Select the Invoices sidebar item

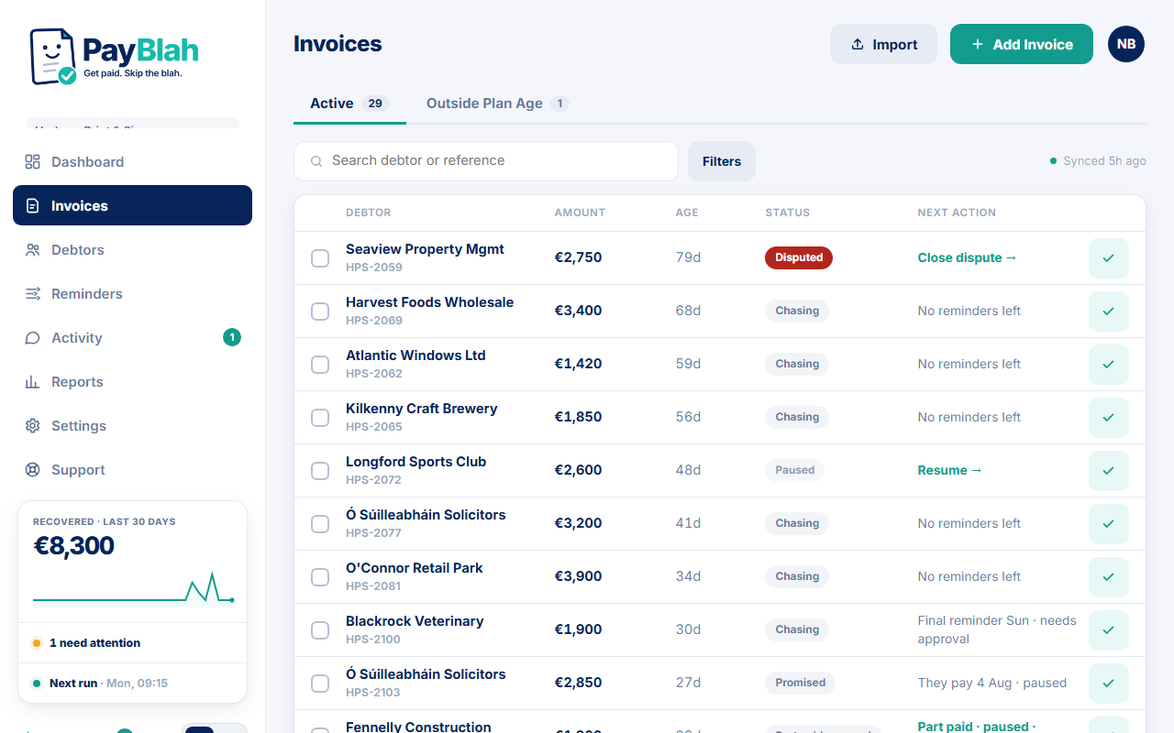point(132,206)
